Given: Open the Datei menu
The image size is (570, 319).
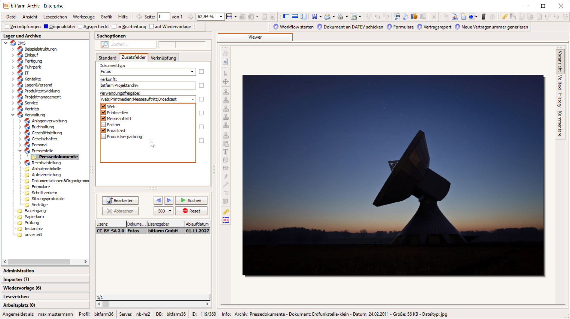Looking at the screenshot, I should pyautogui.click(x=11, y=17).
